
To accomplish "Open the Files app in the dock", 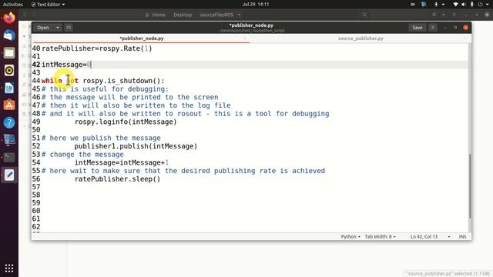I will [x=9, y=53].
